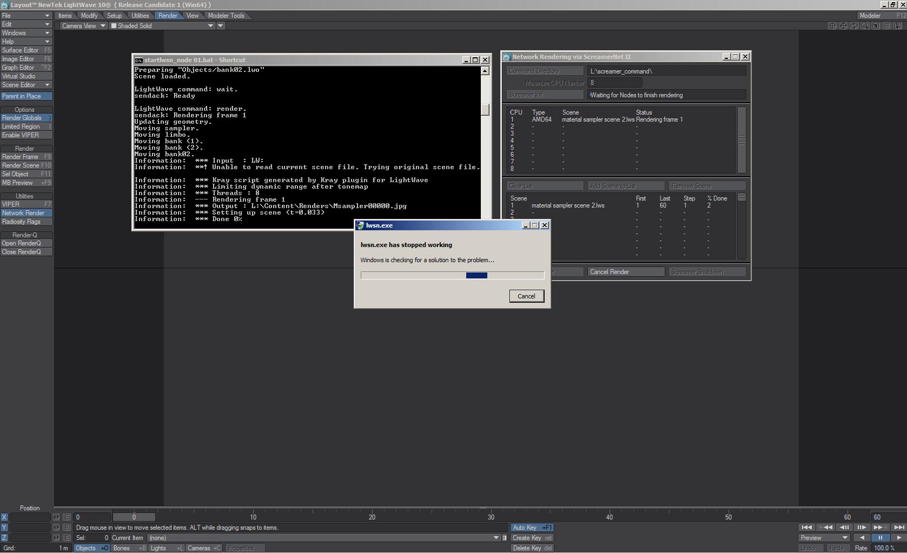Click the viewport rotate icon
Viewport: 907px width, 553px height.
[x=855, y=26]
